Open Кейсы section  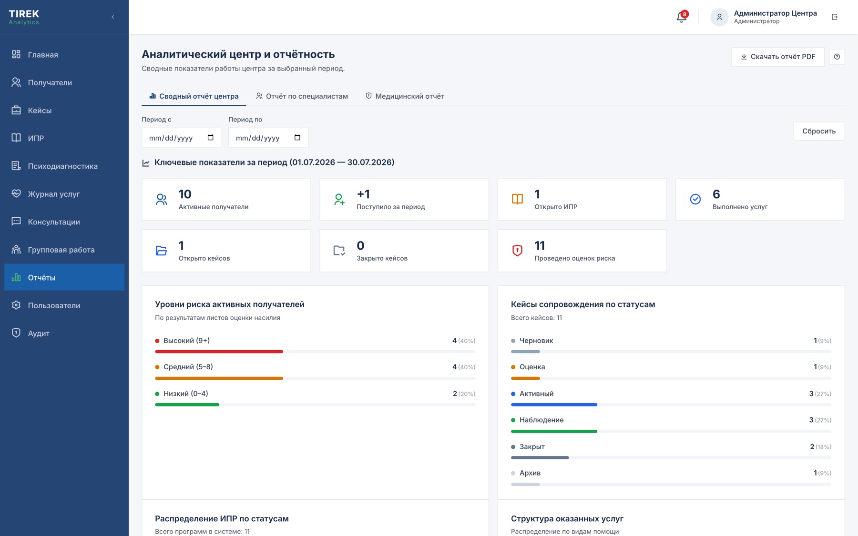pyautogui.click(x=64, y=111)
